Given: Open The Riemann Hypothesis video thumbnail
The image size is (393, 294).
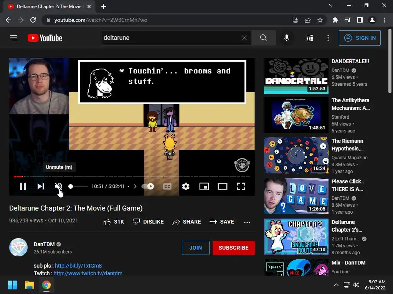Looking at the screenshot, I should (x=296, y=155).
